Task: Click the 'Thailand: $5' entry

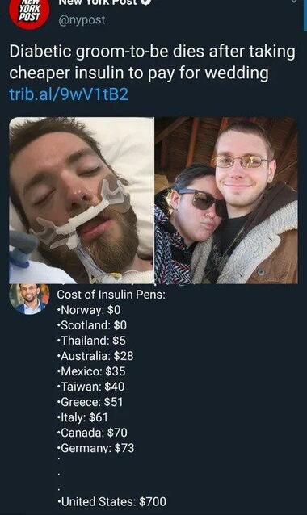Action: click(x=91, y=341)
